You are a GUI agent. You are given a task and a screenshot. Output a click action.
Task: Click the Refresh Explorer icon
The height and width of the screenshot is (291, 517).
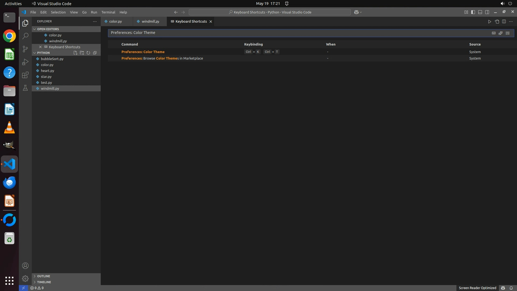[88, 53]
